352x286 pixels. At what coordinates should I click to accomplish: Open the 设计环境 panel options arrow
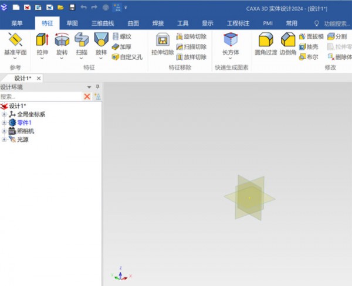pos(89,87)
